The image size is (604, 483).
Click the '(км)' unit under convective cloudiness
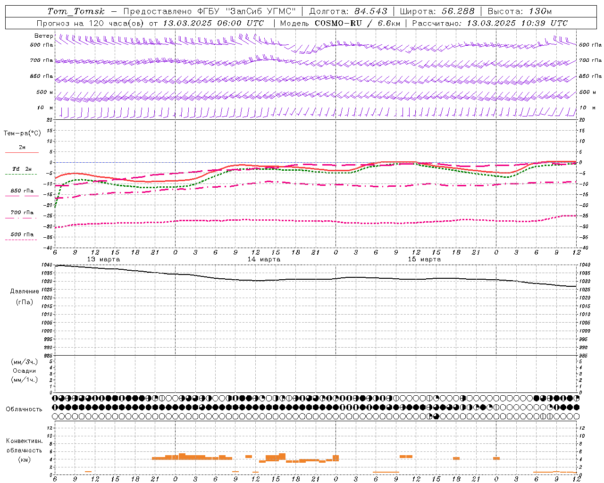[25, 459]
